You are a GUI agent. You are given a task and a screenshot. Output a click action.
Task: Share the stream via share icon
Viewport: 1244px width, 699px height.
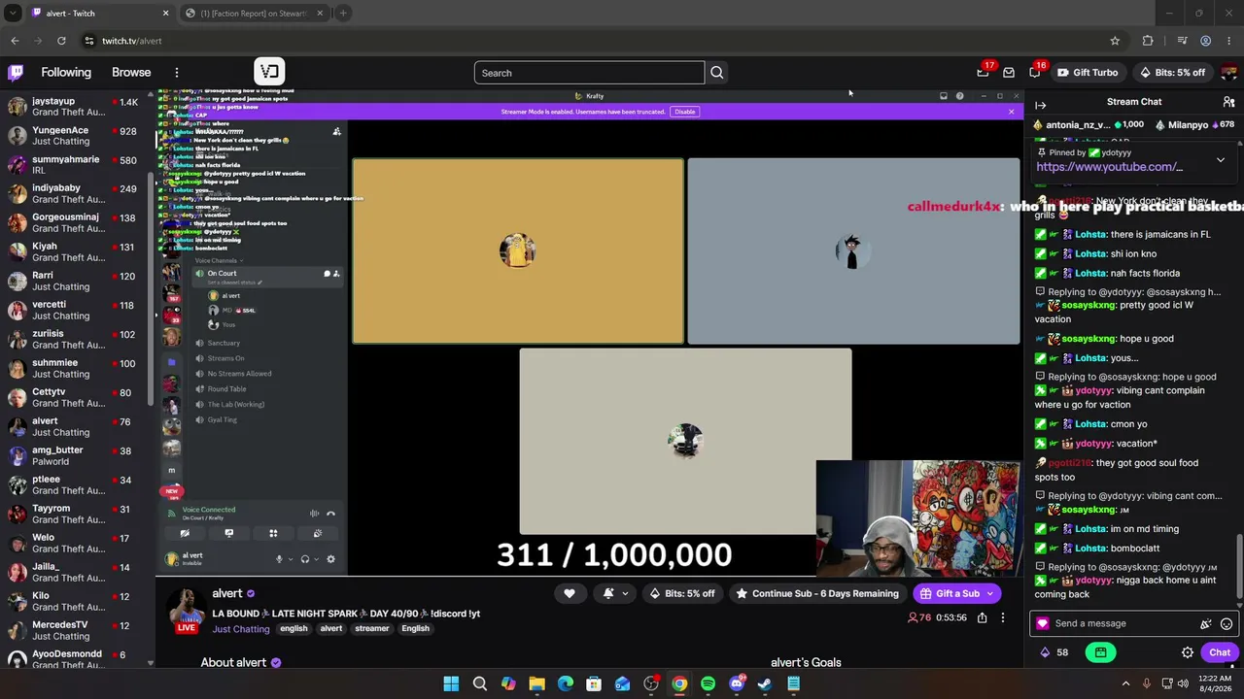pos(983,617)
